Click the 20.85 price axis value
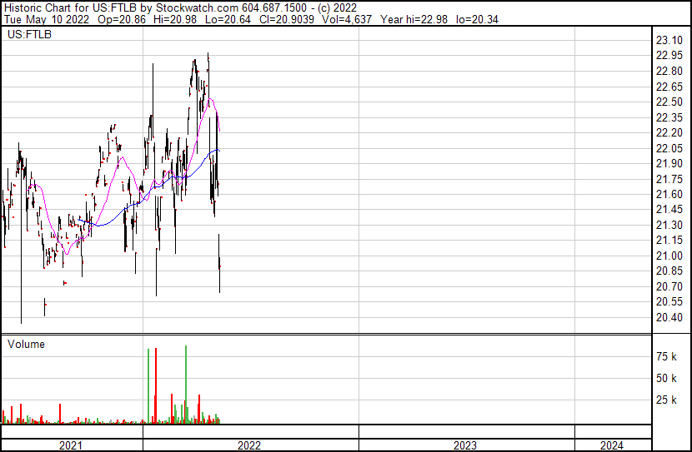Image resolution: width=692 pixels, height=452 pixels. [x=669, y=271]
